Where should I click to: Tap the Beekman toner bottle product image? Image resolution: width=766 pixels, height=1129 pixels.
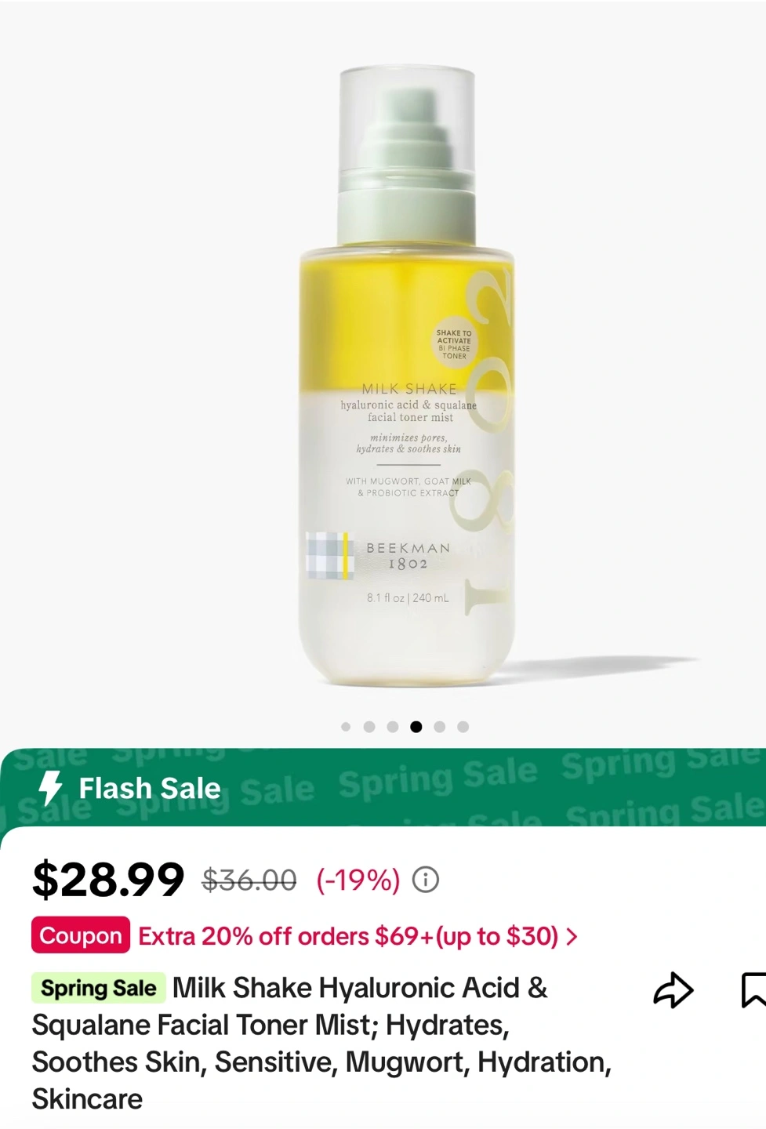click(408, 376)
